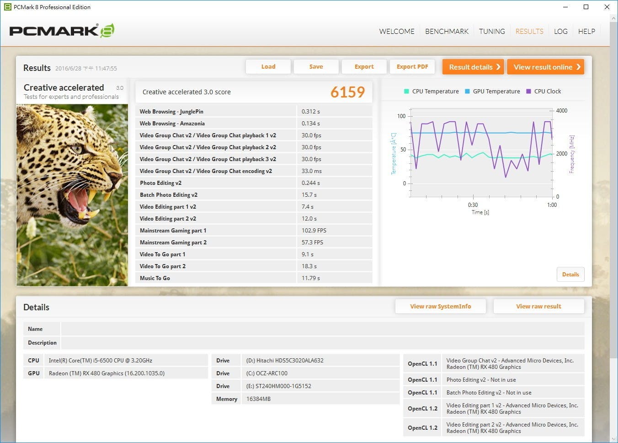Open the Log tab

pyautogui.click(x=560, y=31)
